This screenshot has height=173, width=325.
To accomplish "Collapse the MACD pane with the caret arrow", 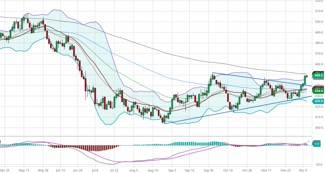I will click(309, 141).
